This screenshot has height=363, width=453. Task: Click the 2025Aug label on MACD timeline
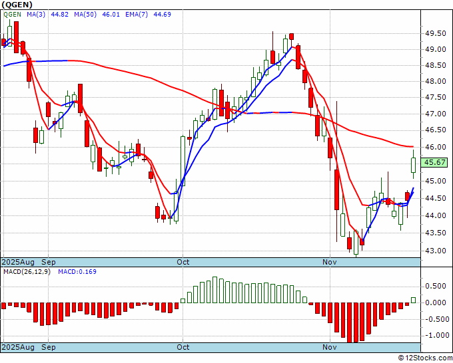click(x=18, y=347)
